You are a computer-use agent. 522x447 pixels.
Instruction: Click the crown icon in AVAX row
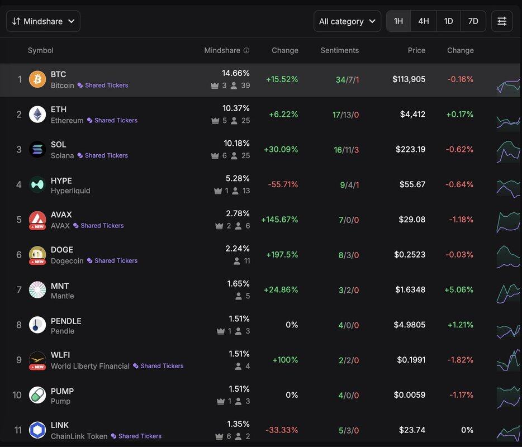[219, 226]
